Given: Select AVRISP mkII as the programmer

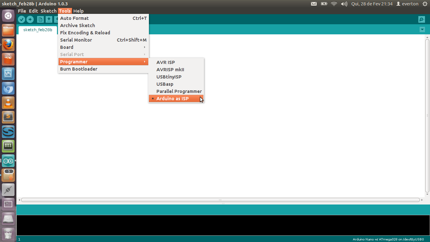Looking at the screenshot, I should (170, 69).
